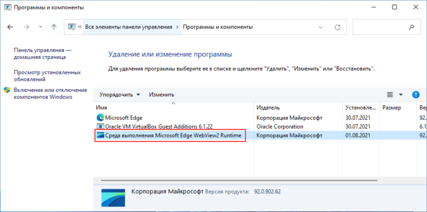Go up one folder level arrow

click(54, 27)
